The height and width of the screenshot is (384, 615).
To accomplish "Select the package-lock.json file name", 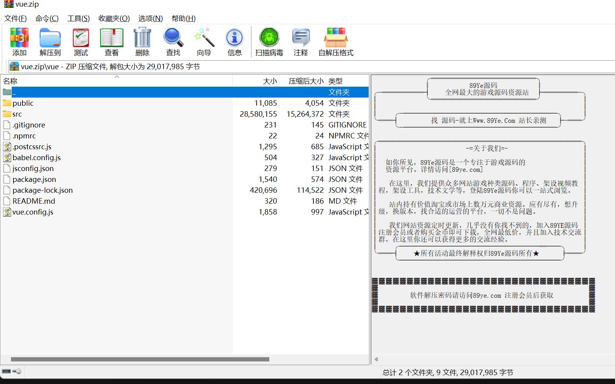I will point(42,190).
